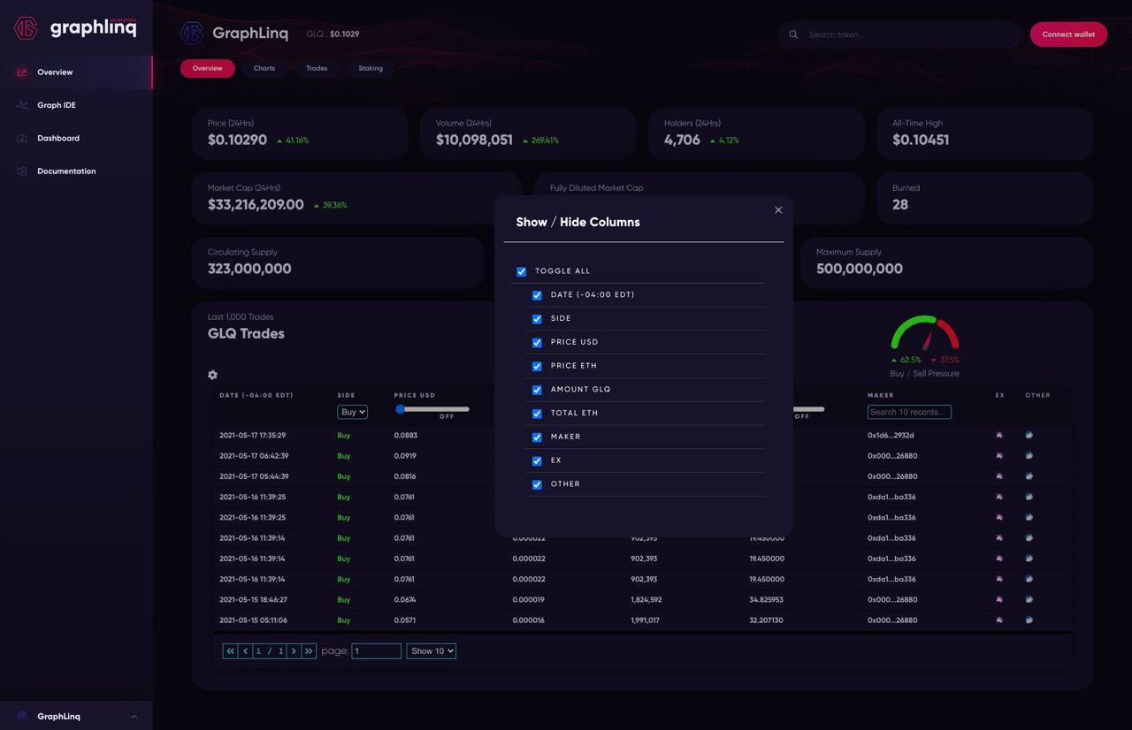Click the Dashboard sidebar icon
This screenshot has width=1132, height=730.
pos(22,138)
